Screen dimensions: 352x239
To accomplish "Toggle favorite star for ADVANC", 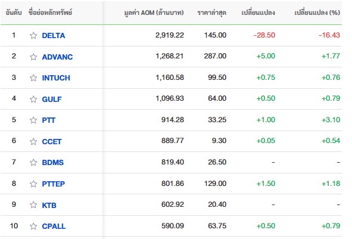I will click(33, 57).
